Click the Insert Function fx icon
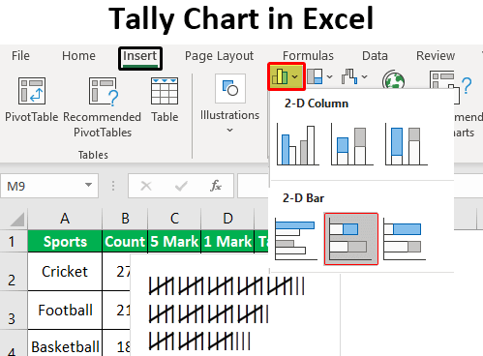 click(216, 186)
